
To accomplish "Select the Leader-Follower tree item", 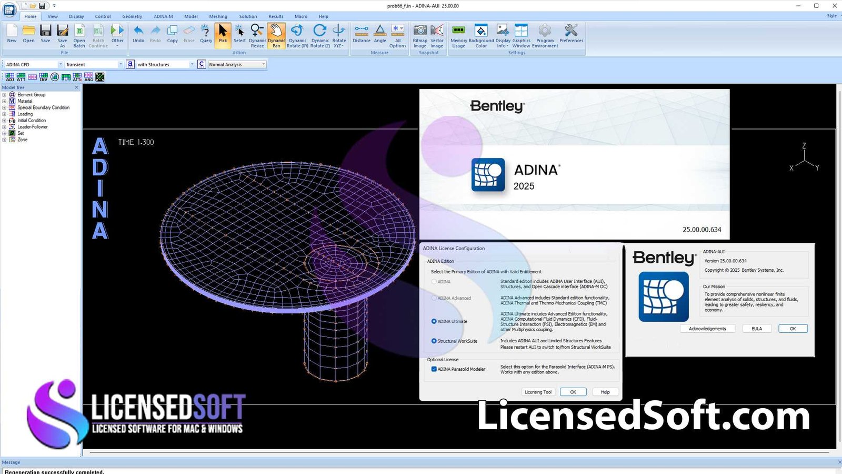I will click(32, 127).
